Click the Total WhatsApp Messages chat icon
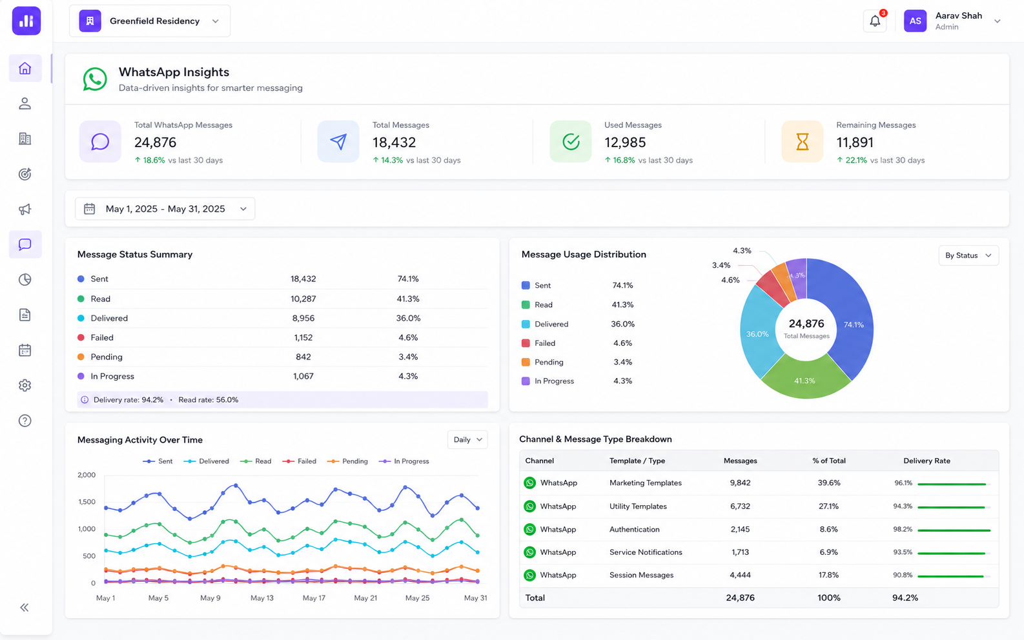Screen dimensions: 1024x640 100,141
